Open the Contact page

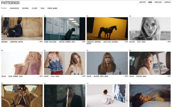(x=167, y=2)
